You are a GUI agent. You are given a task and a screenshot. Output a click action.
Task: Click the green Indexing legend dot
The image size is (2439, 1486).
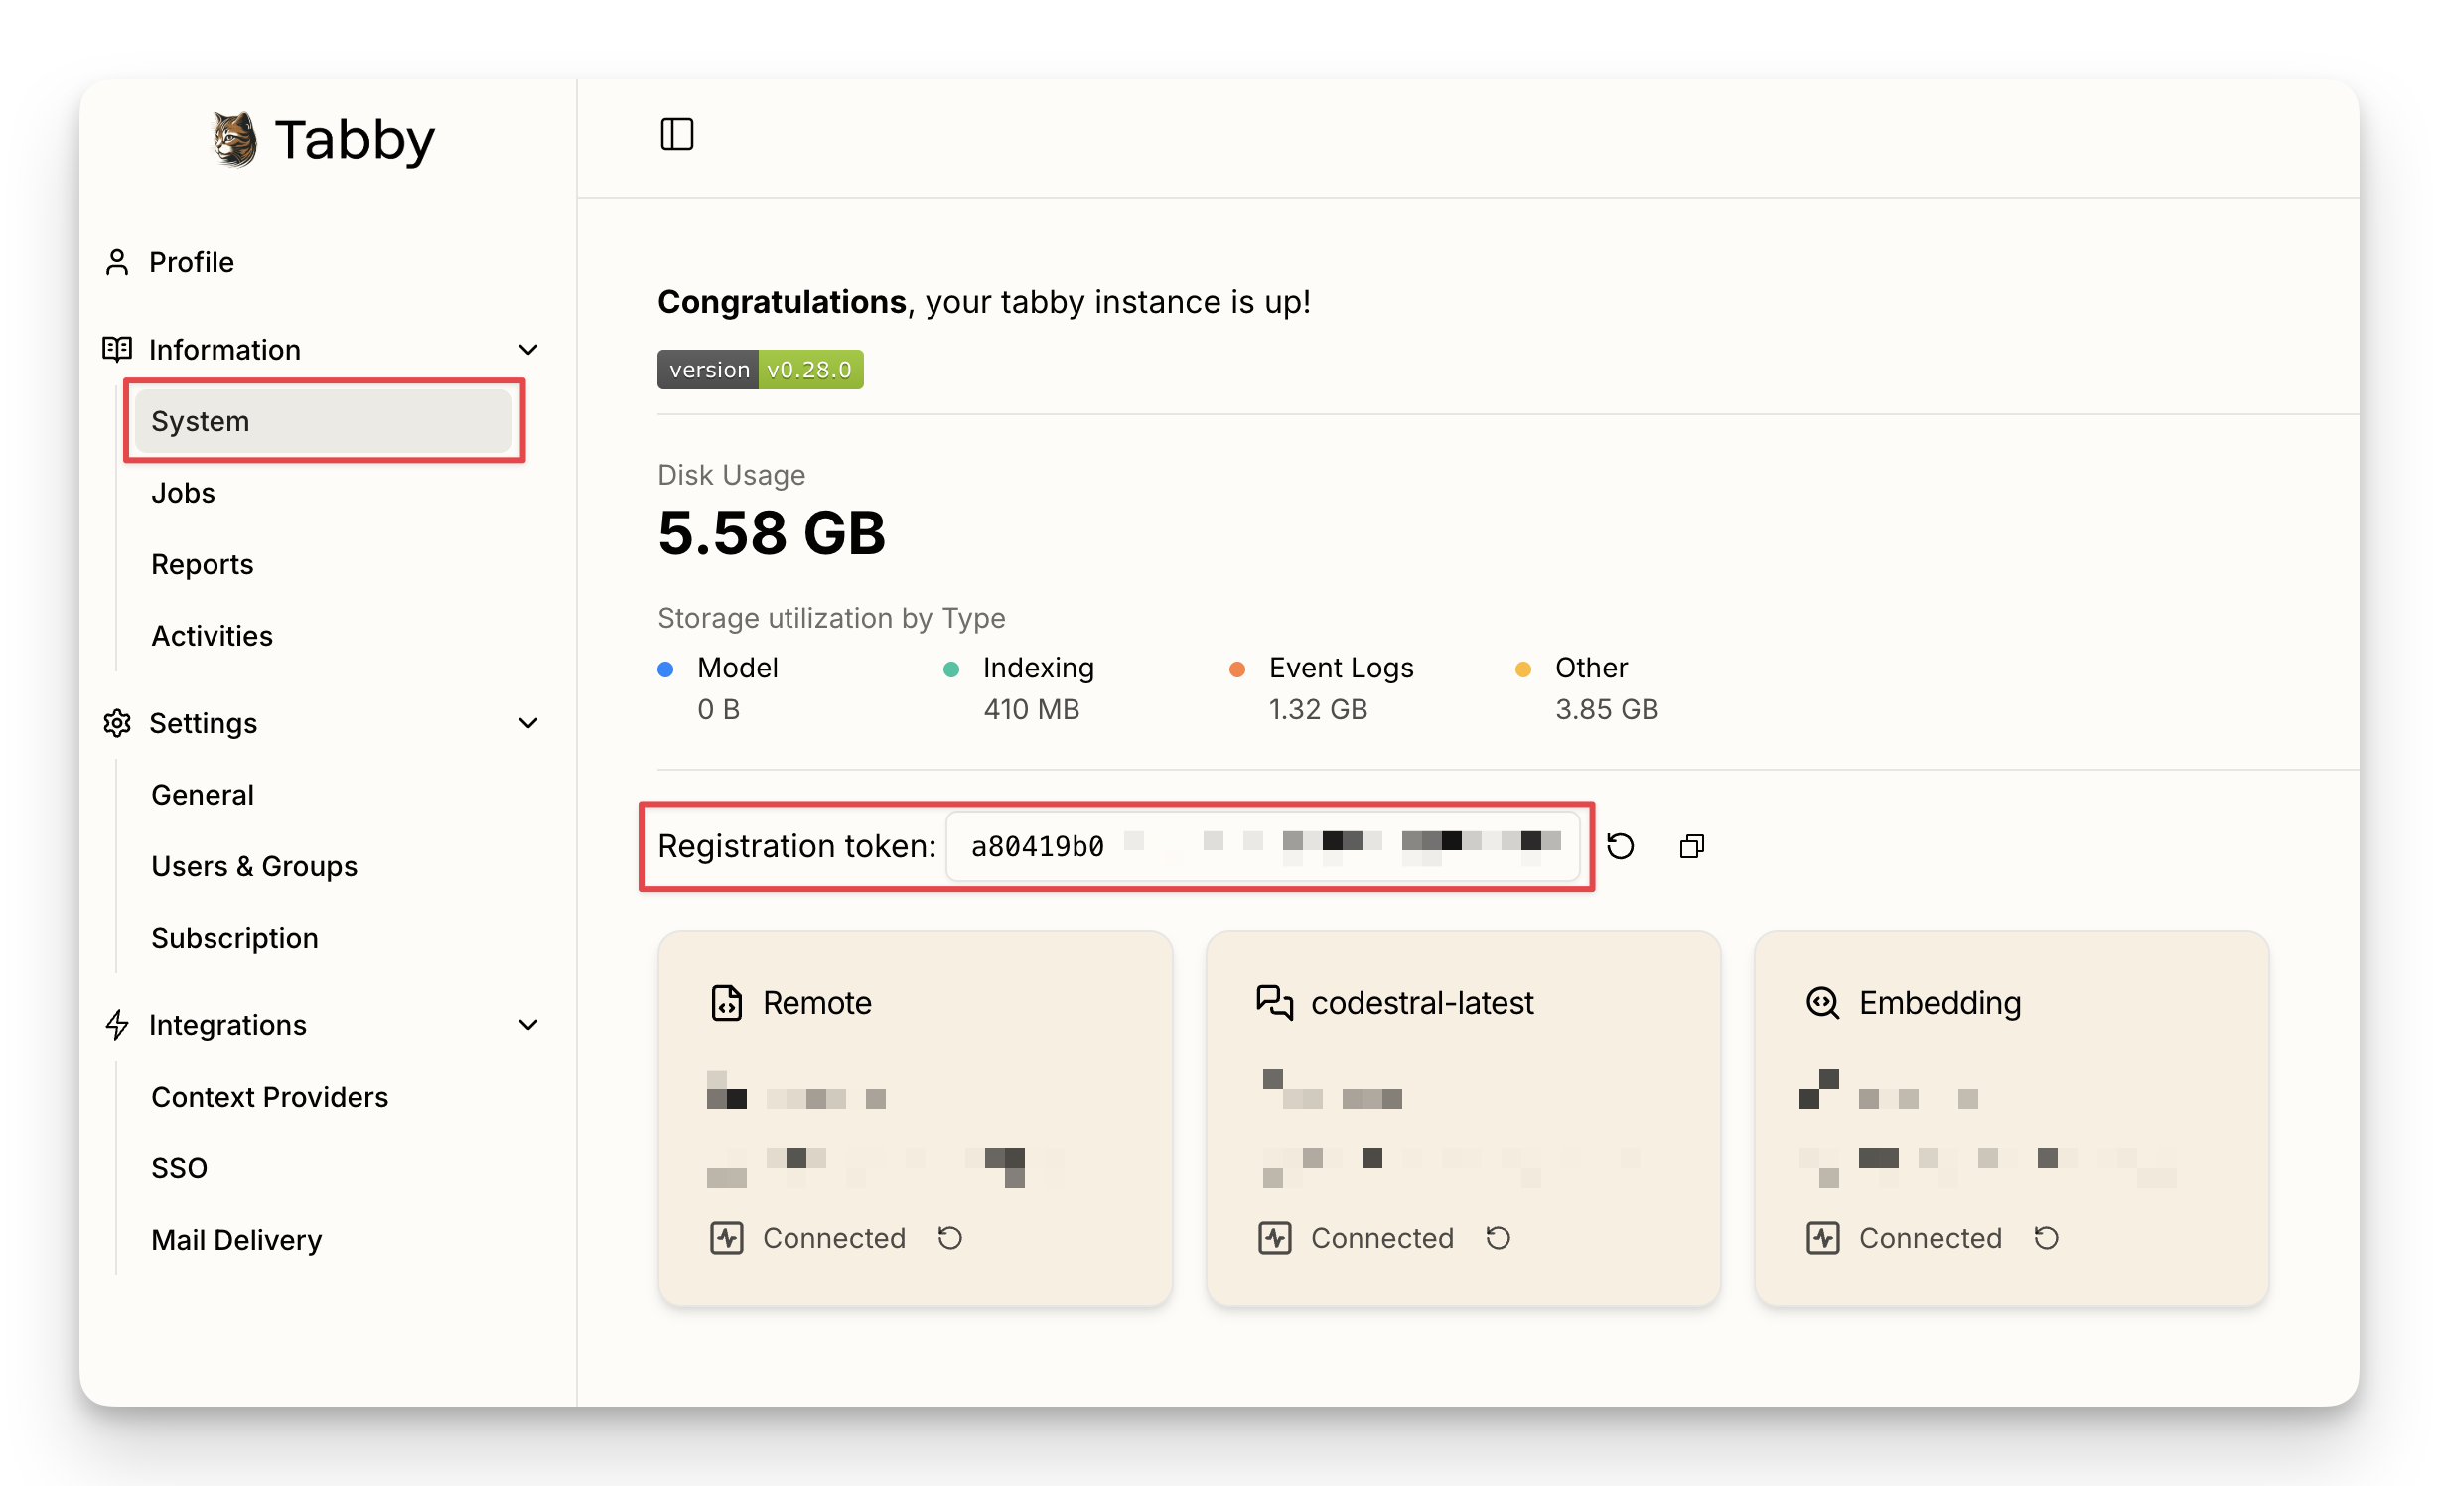951,669
